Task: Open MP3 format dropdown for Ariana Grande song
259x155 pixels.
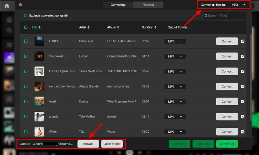Action: [175, 87]
